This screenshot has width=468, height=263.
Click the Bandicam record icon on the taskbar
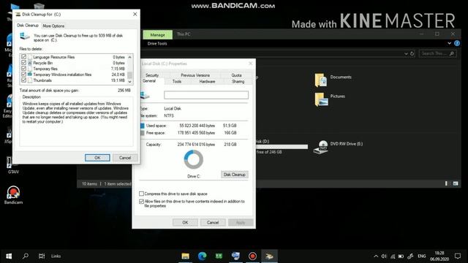coord(252,256)
